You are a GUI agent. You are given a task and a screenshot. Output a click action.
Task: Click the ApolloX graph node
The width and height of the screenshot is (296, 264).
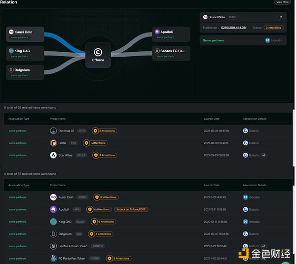171,34
